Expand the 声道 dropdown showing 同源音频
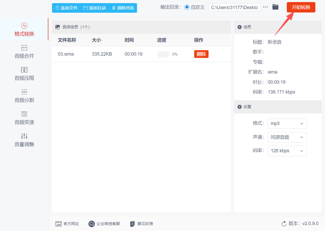Image resolution: width=325 pixels, height=231 pixels. 287,137
